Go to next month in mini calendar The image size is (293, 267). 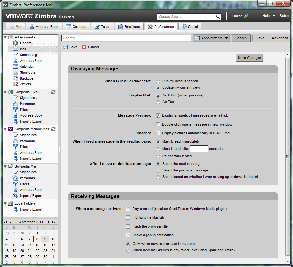pyautogui.click(x=49, y=222)
